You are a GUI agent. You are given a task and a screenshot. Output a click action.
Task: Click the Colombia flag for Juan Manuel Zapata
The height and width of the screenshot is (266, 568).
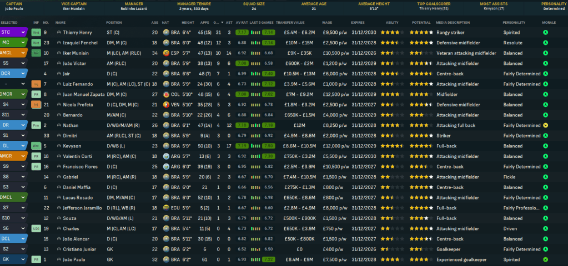pos(167,94)
